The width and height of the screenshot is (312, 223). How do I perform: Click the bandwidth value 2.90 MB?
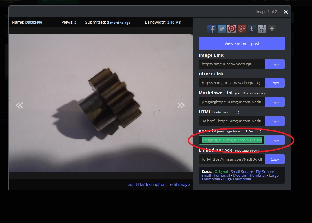tap(174, 23)
